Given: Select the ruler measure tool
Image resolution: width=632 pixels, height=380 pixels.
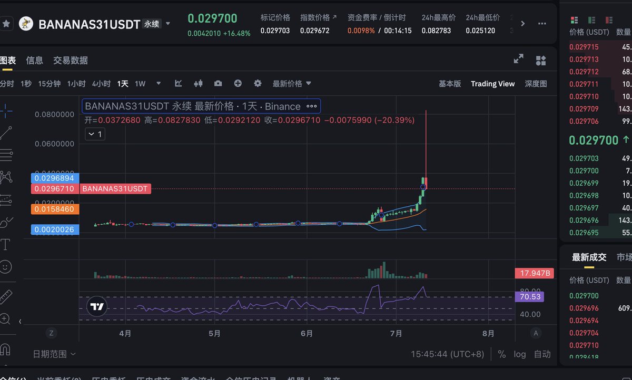Looking at the screenshot, I should click(6, 296).
